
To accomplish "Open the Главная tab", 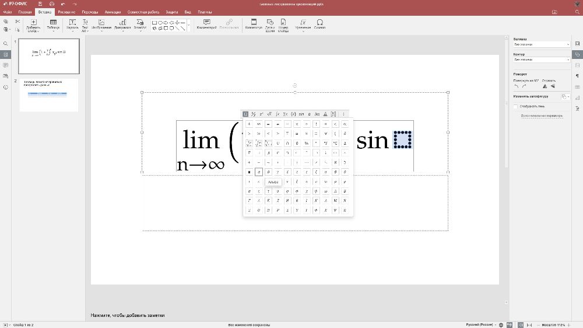I will click(25, 12).
